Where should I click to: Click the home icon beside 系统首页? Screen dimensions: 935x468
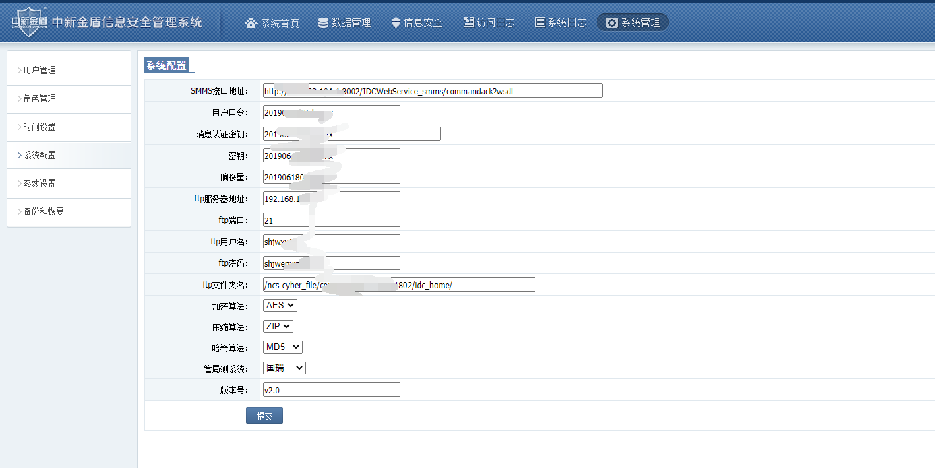(251, 22)
